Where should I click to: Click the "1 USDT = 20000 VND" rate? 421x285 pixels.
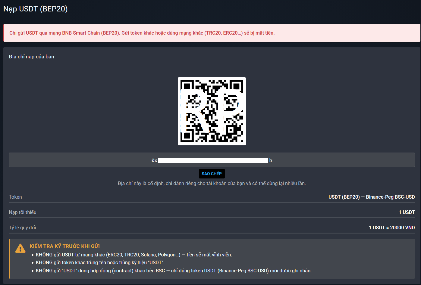[x=392, y=228]
